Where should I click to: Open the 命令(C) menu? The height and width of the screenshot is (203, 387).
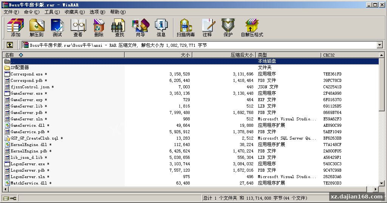tap(32, 12)
